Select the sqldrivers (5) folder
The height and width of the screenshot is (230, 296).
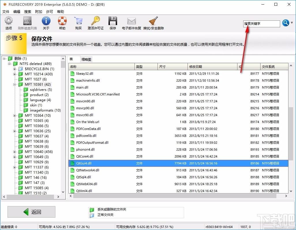coord(41,89)
